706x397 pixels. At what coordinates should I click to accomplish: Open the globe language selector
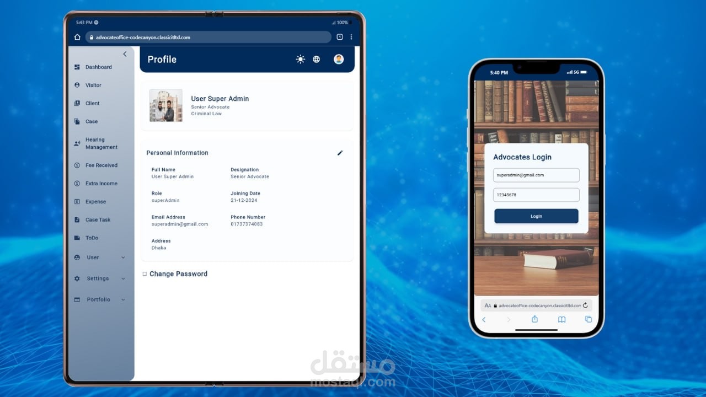[317, 59]
